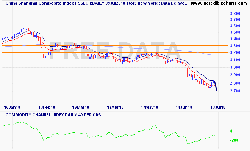Click the Commodity Channel Index Daily 40 Periods heading
Viewport: 250px width, 151px height.
pyautogui.click(x=51, y=115)
